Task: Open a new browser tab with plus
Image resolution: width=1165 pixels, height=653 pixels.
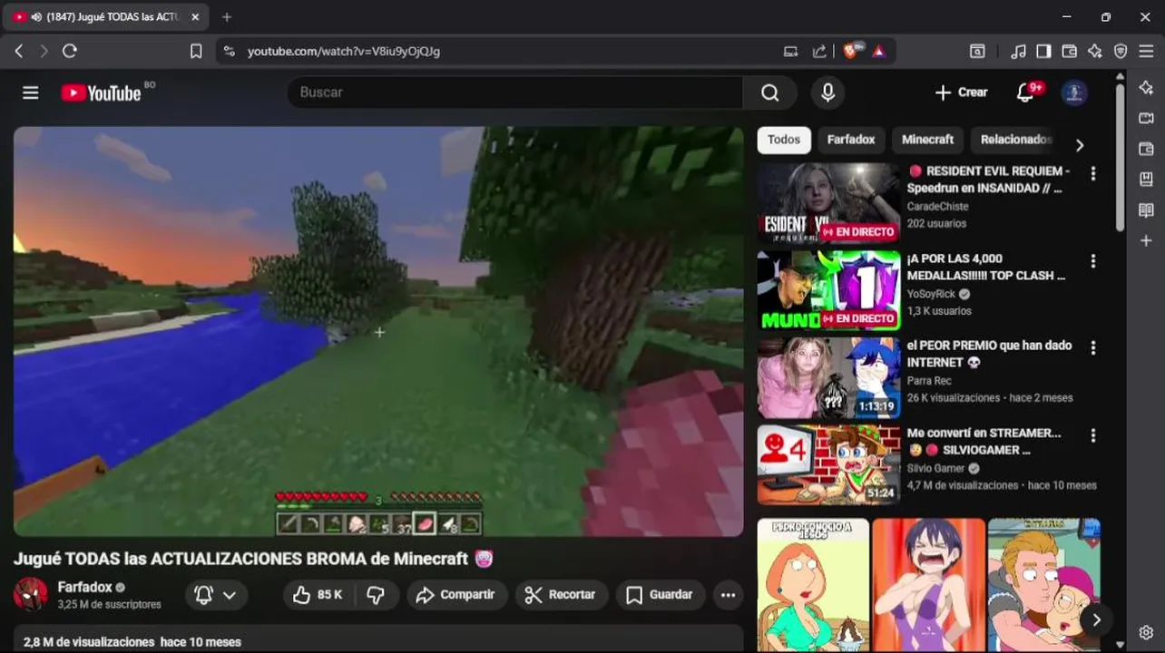Action: 227,17
